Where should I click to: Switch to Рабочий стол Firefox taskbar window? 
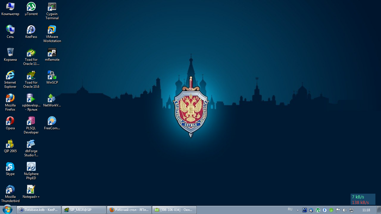129,210
